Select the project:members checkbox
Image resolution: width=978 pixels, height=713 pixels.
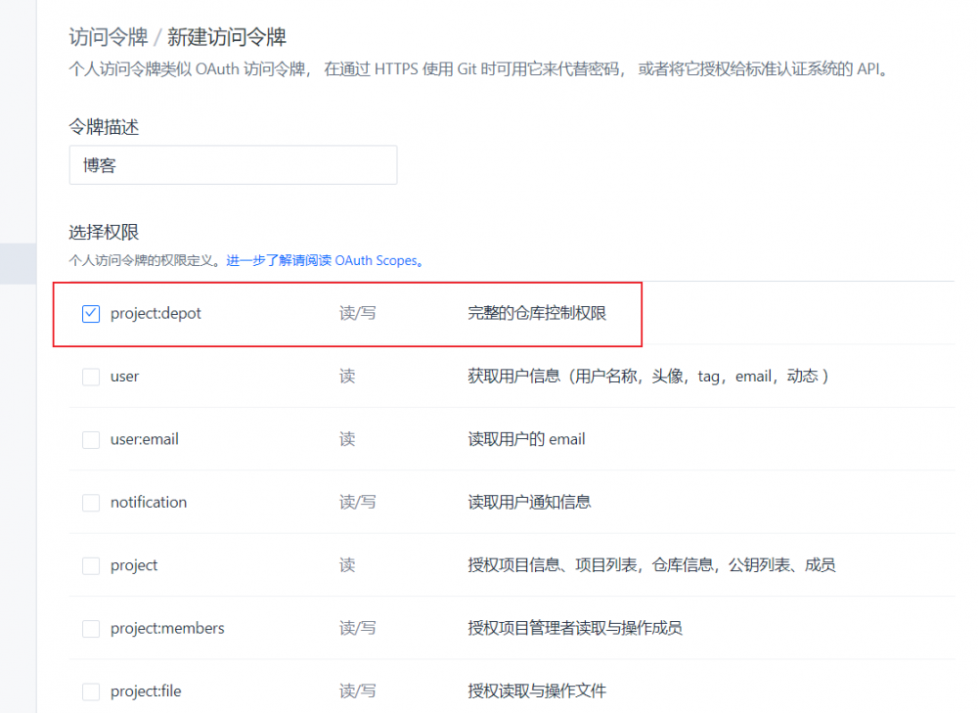point(91,629)
